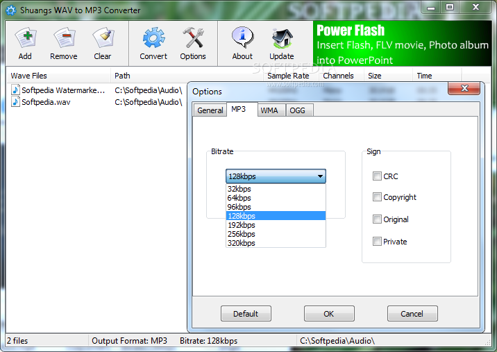Start conversion with the Convert gear icon
The width and height of the screenshot is (497, 352).
pos(153,37)
